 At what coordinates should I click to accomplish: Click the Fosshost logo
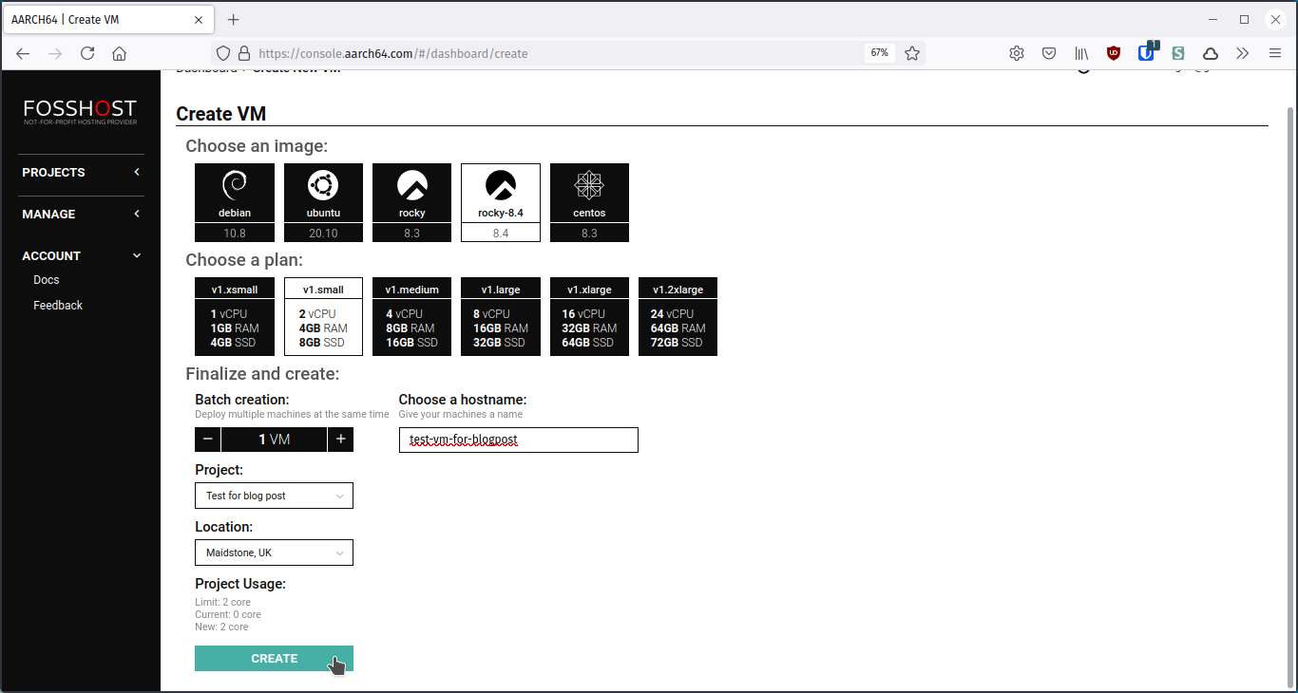click(x=81, y=112)
